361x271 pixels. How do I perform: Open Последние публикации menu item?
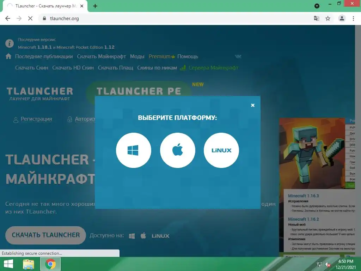coord(44,56)
